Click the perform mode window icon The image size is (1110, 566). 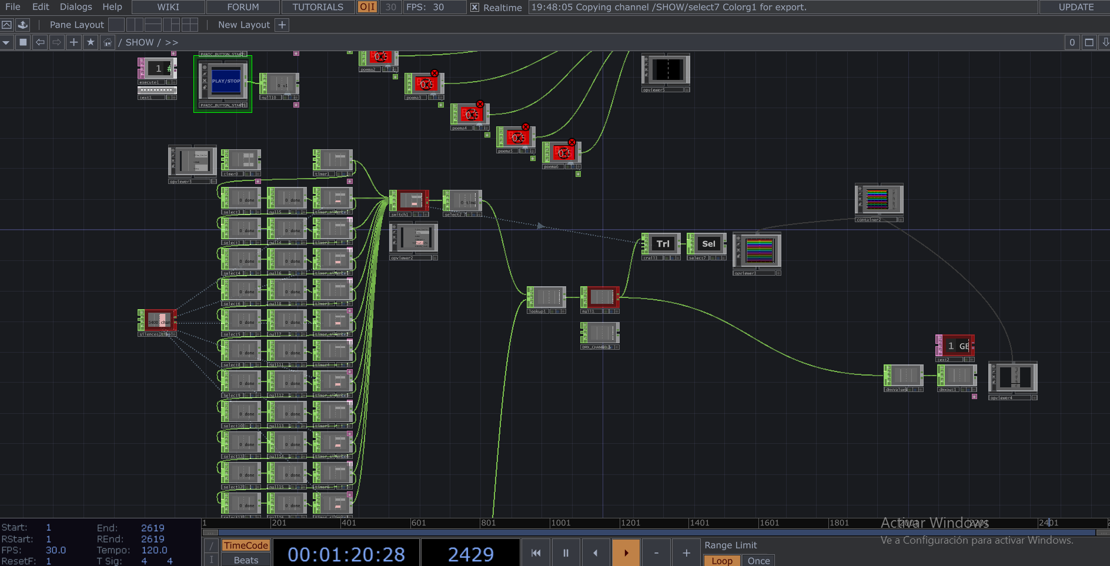coord(6,25)
